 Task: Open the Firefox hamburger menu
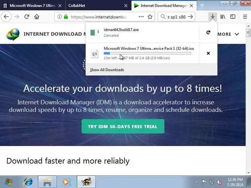click(x=245, y=17)
